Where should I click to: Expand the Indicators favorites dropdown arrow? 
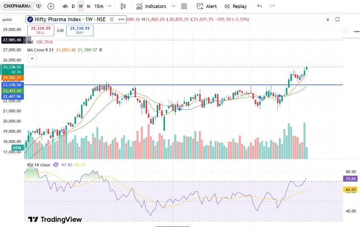tap(173, 6)
